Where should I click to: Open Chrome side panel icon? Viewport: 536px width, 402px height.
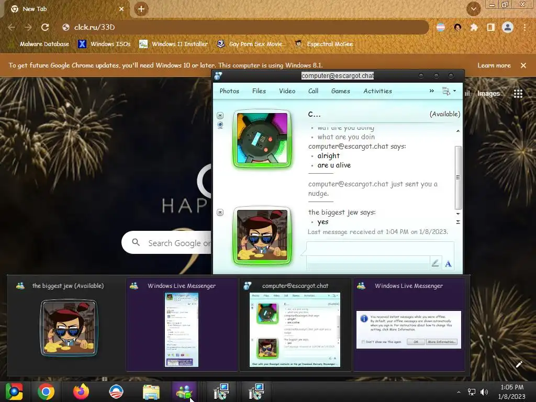tap(490, 27)
